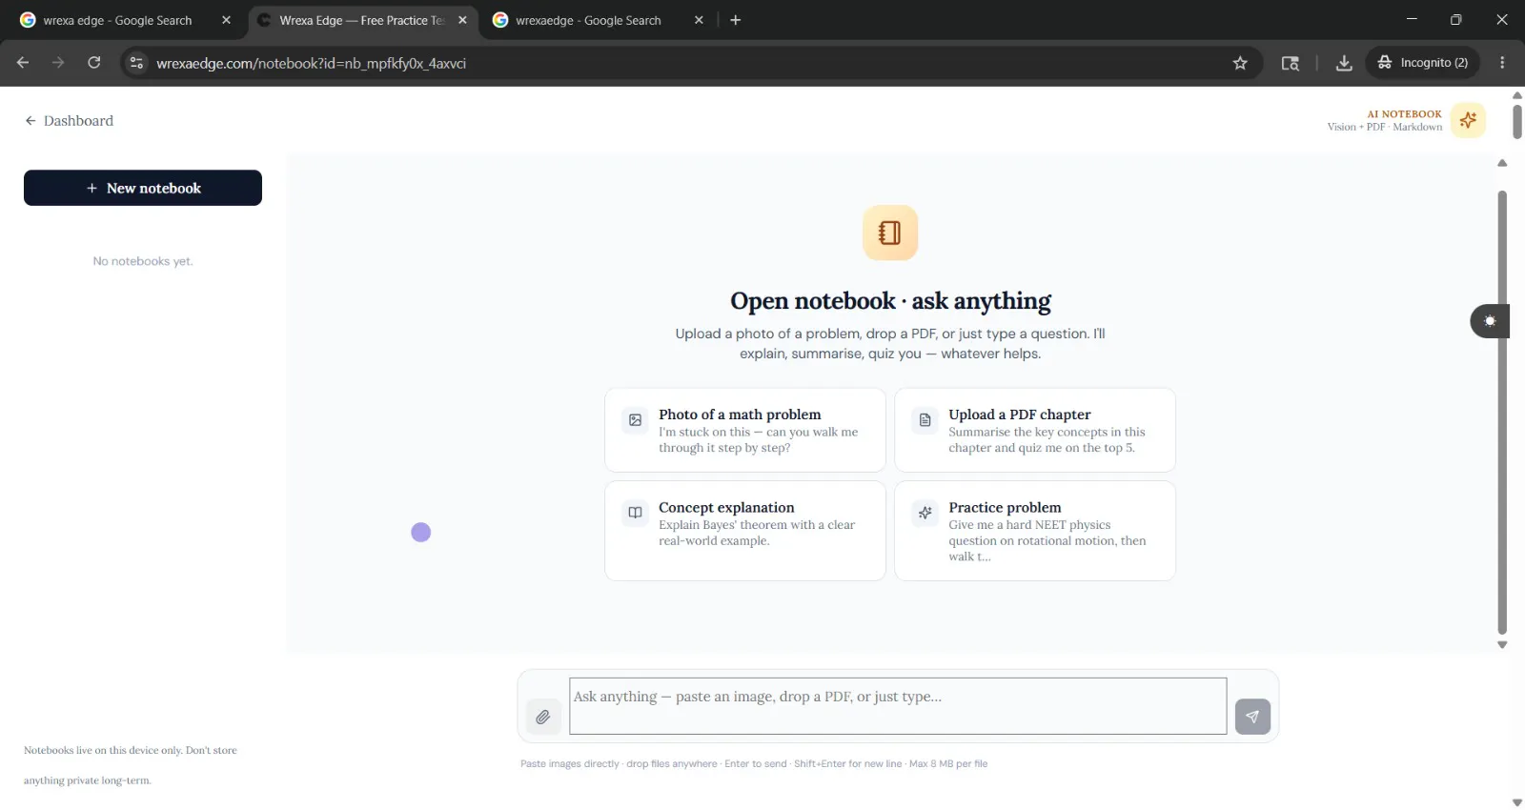Click the notebook panel scrollbar thumb
Viewport: 1525px width, 810px height.
pos(1502,412)
